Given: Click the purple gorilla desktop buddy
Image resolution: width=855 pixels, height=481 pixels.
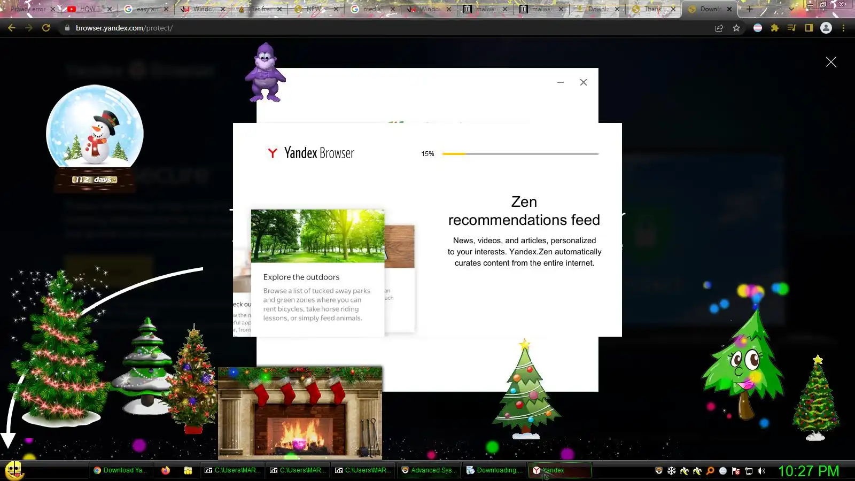Looking at the screenshot, I should click(266, 73).
